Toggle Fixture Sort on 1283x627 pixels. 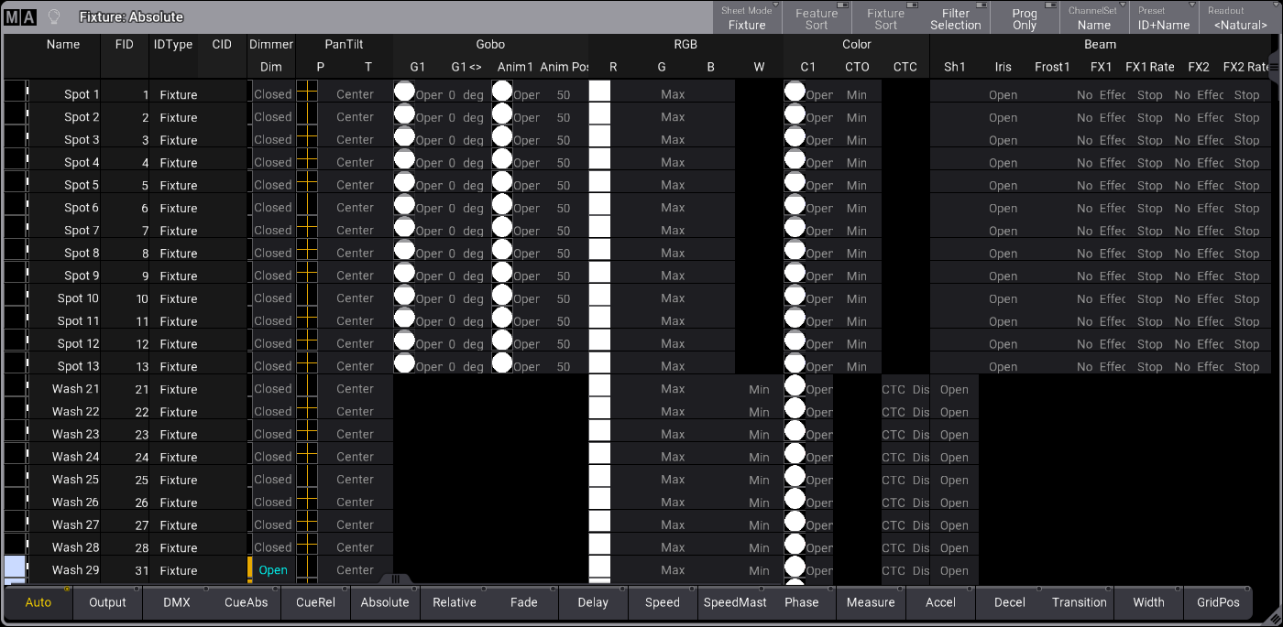pyautogui.click(x=885, y=18)
